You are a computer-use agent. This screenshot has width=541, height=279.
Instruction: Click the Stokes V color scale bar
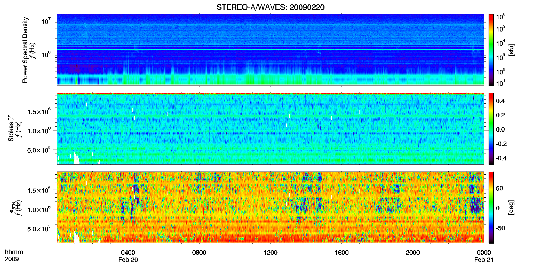[491, 129]
